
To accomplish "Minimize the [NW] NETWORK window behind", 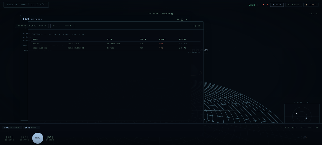I will coord(178,19).
